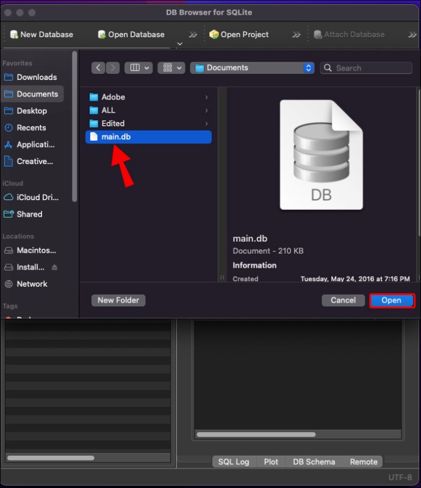Select the ALL folder

click(148, 110)
